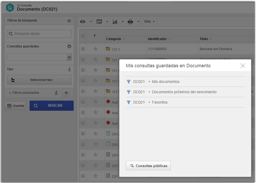Open saved queries settings gear
256x183 pixels.
tap(69, 47)
